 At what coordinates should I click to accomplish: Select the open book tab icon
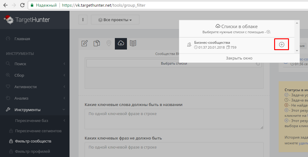(x=133, y=43)
